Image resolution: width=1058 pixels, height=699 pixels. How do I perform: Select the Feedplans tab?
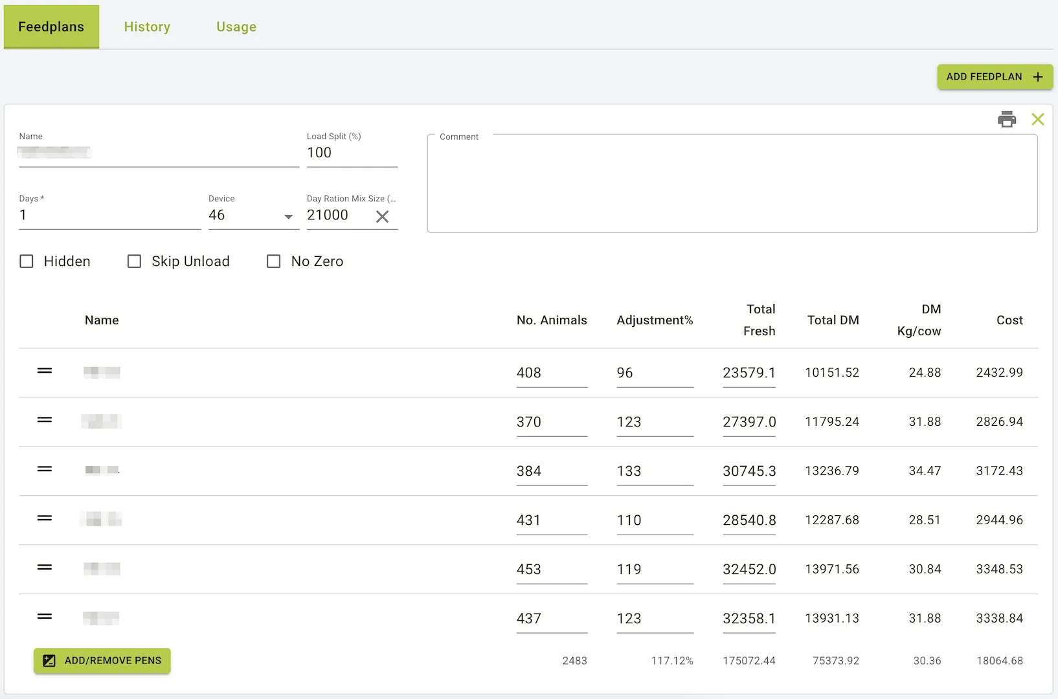coord(51,27)
